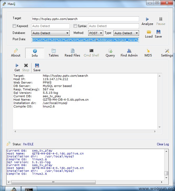
Task: Open the Tables icon
Action: [x=54, y=51]
